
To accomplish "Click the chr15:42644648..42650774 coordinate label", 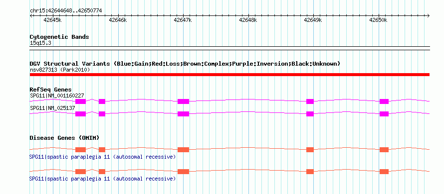I will (66, 11).
